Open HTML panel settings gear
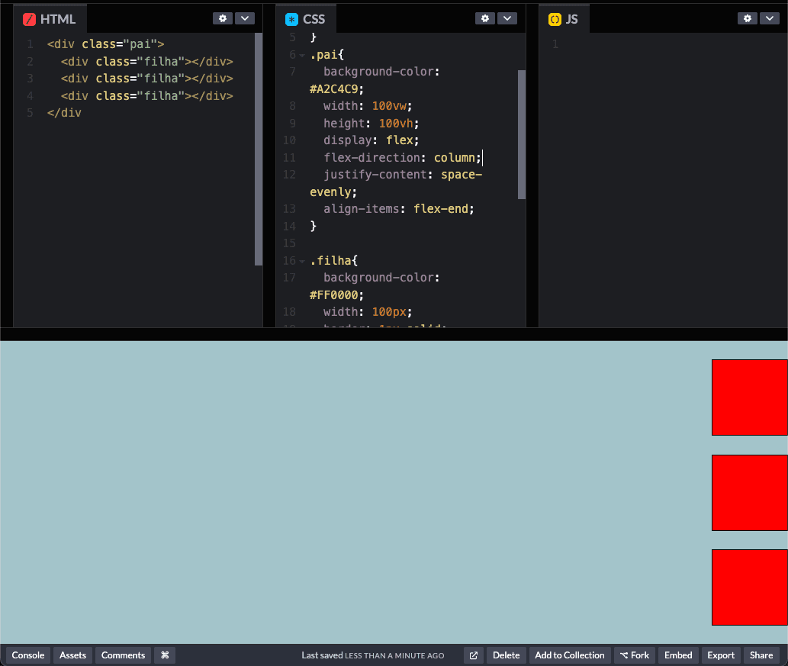This screenshot has width=788, height=666. pos(223,18)
